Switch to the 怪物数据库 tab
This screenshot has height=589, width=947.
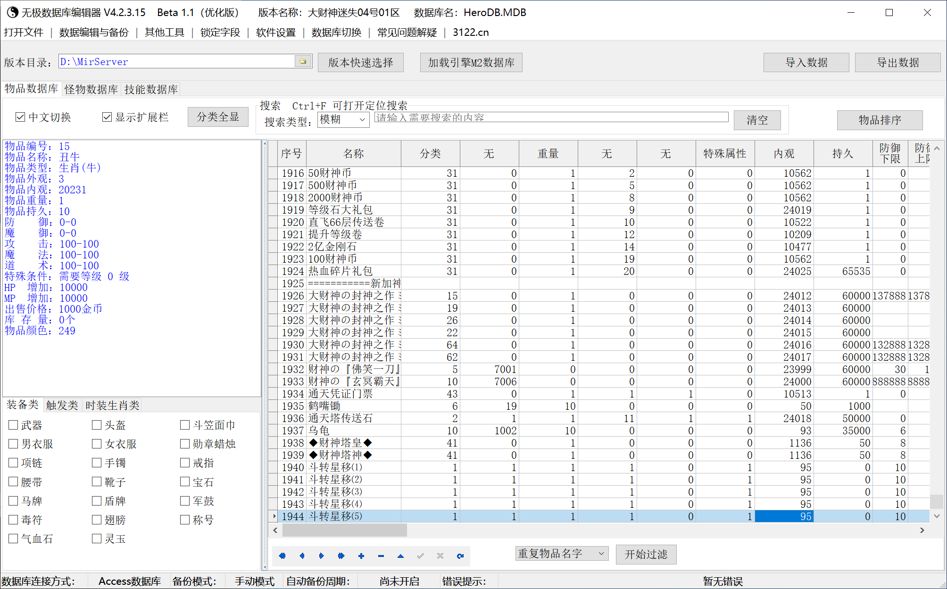pyautogui.click(x=91, y=89)
